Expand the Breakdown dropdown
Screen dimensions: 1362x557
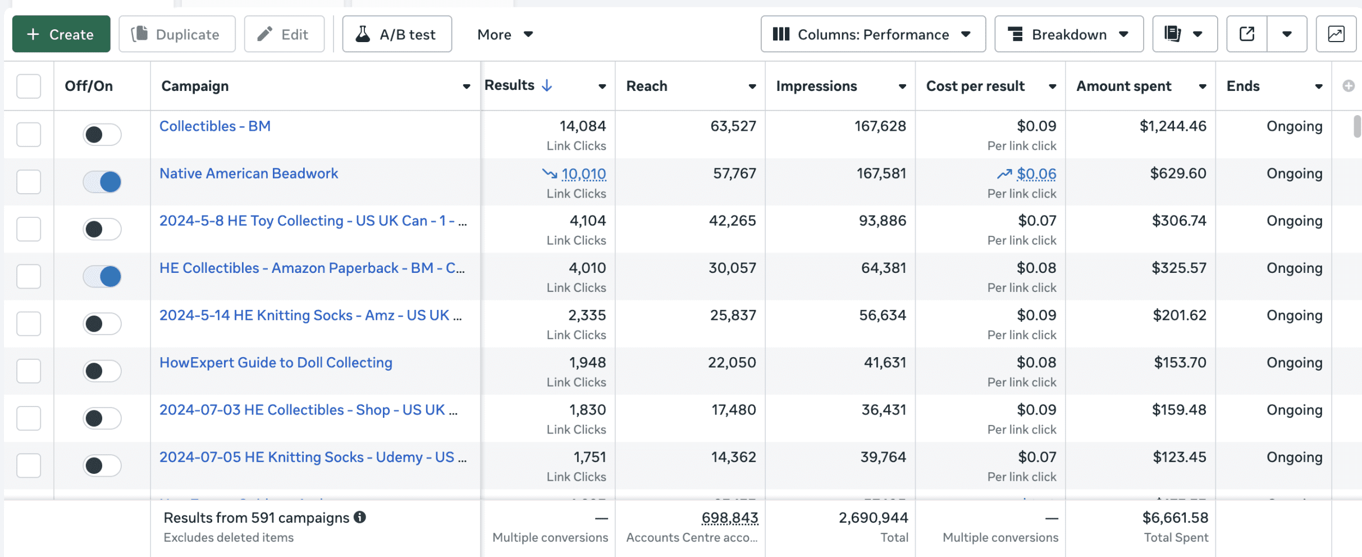click(x=1069, y=34)
